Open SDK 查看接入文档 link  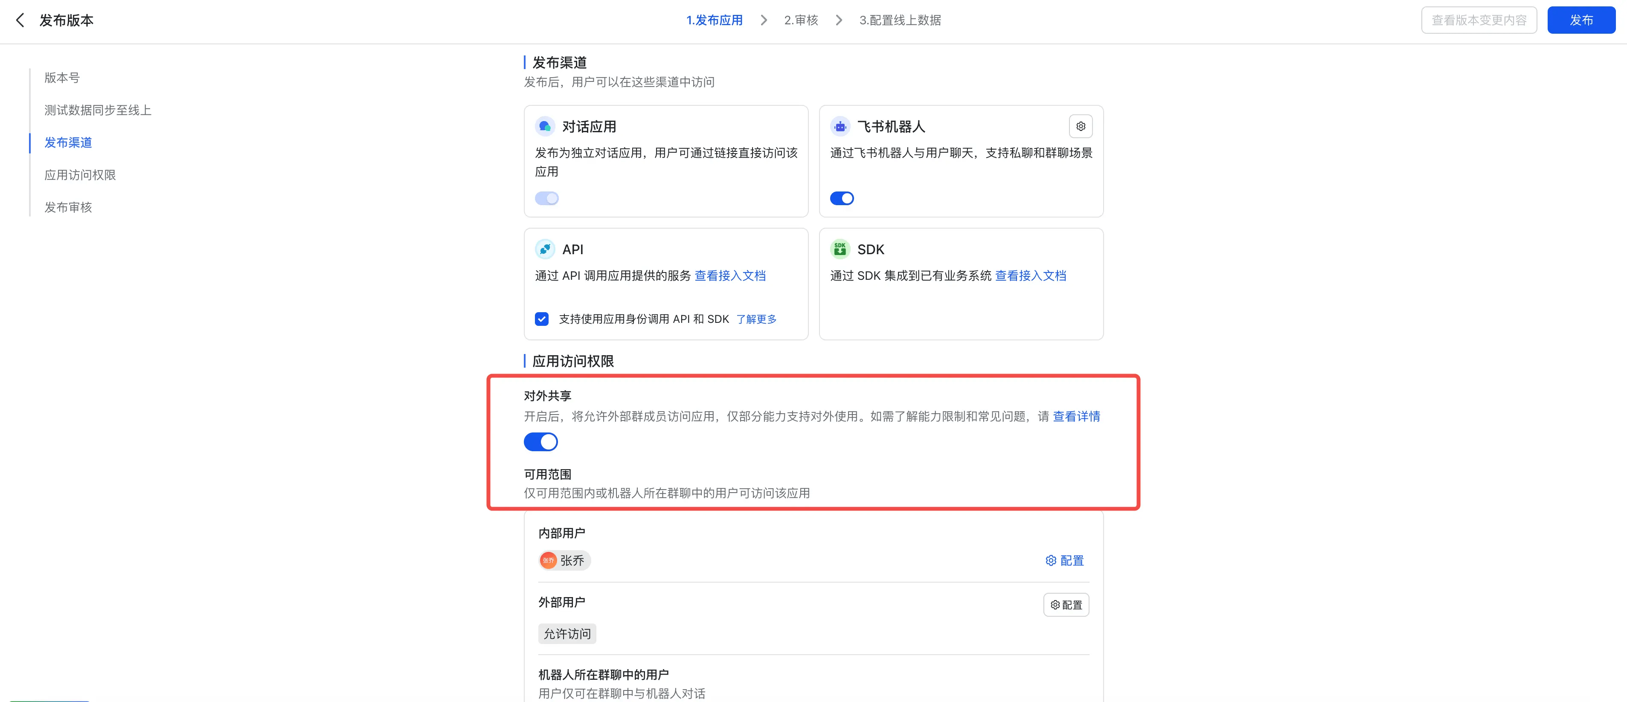[x=1031, y=275]
